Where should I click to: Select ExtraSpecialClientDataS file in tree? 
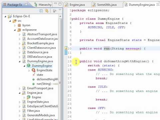point(43,106)
